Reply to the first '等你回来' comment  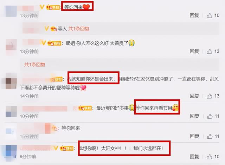194,15
